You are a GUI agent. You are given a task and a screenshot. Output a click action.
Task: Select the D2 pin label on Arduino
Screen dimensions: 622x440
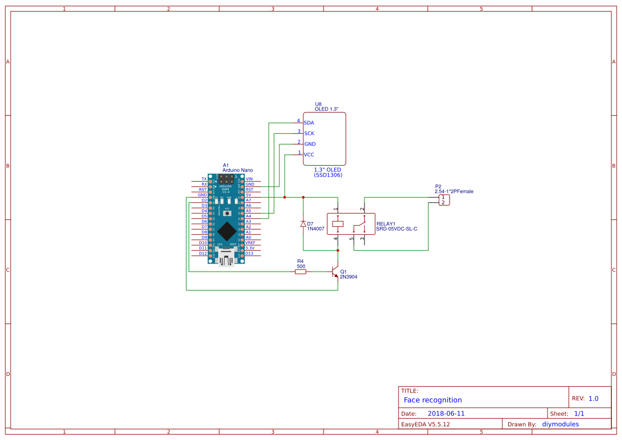coord(204,200)
